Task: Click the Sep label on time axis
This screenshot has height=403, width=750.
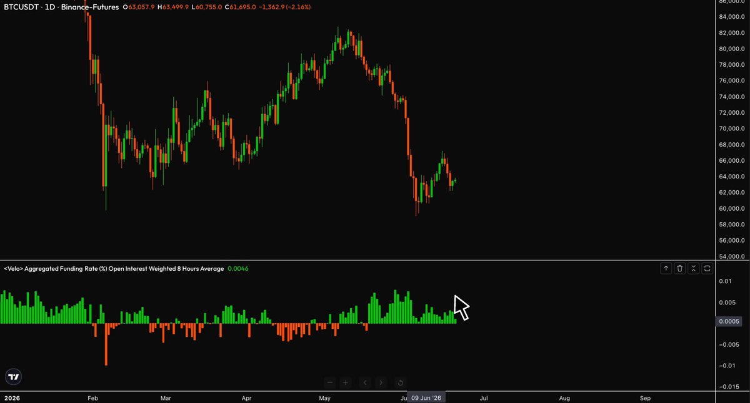Action: (646, 397)
